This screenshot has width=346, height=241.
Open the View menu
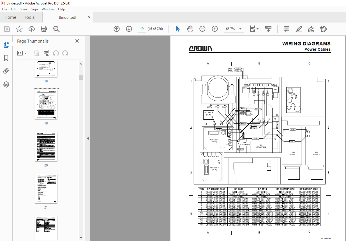tap(24, 9)
